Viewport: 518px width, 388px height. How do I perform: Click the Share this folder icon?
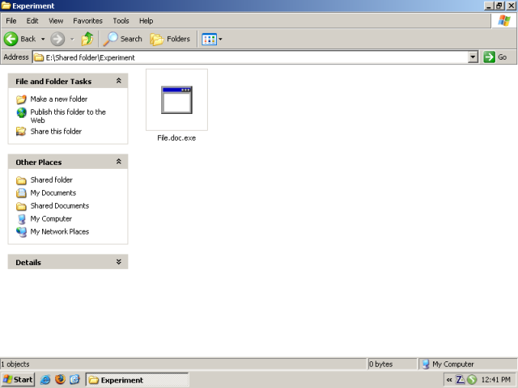(x=21, y=131)
